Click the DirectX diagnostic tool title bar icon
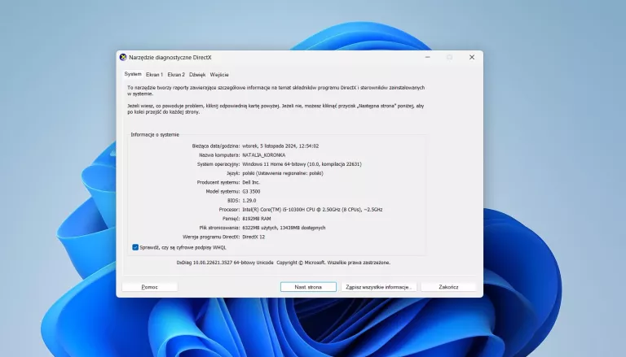The image size is (626, 357). click(123, 57)
